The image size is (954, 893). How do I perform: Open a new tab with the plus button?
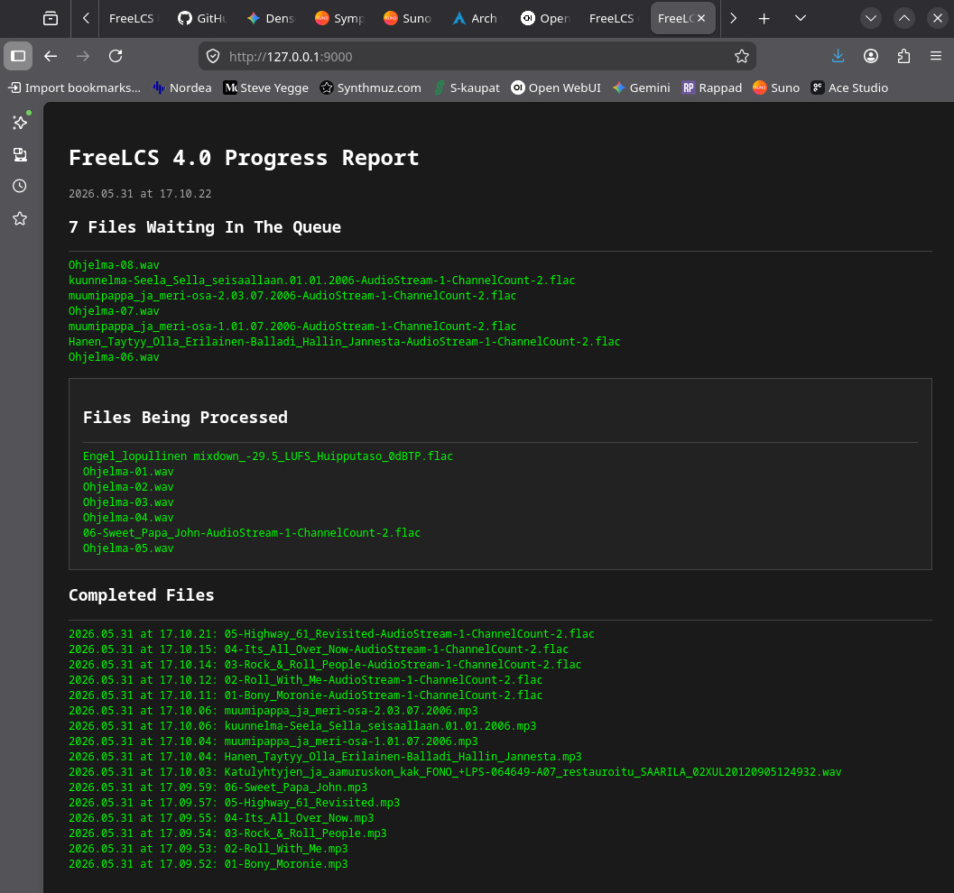(764, 19)
